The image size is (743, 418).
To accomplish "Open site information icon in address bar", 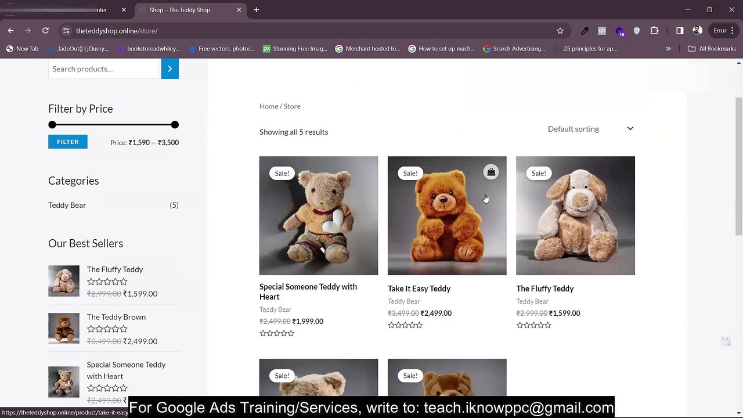I will point(66,31).
